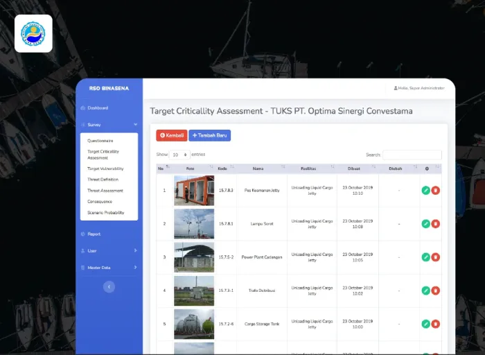
Task: Click the organization logo at top left
Action: coord(33,33)
